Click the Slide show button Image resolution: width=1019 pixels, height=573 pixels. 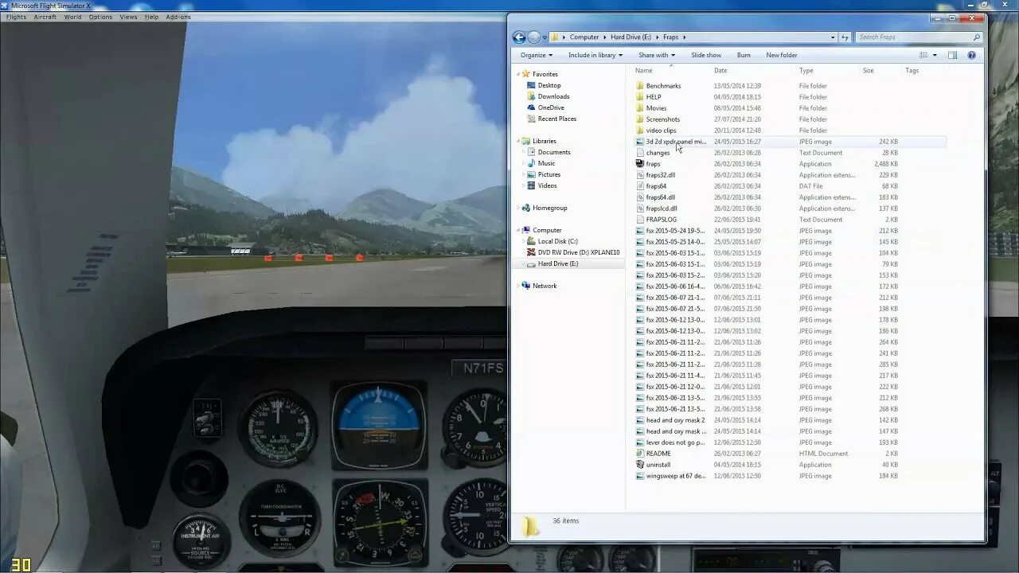point(706,55)
